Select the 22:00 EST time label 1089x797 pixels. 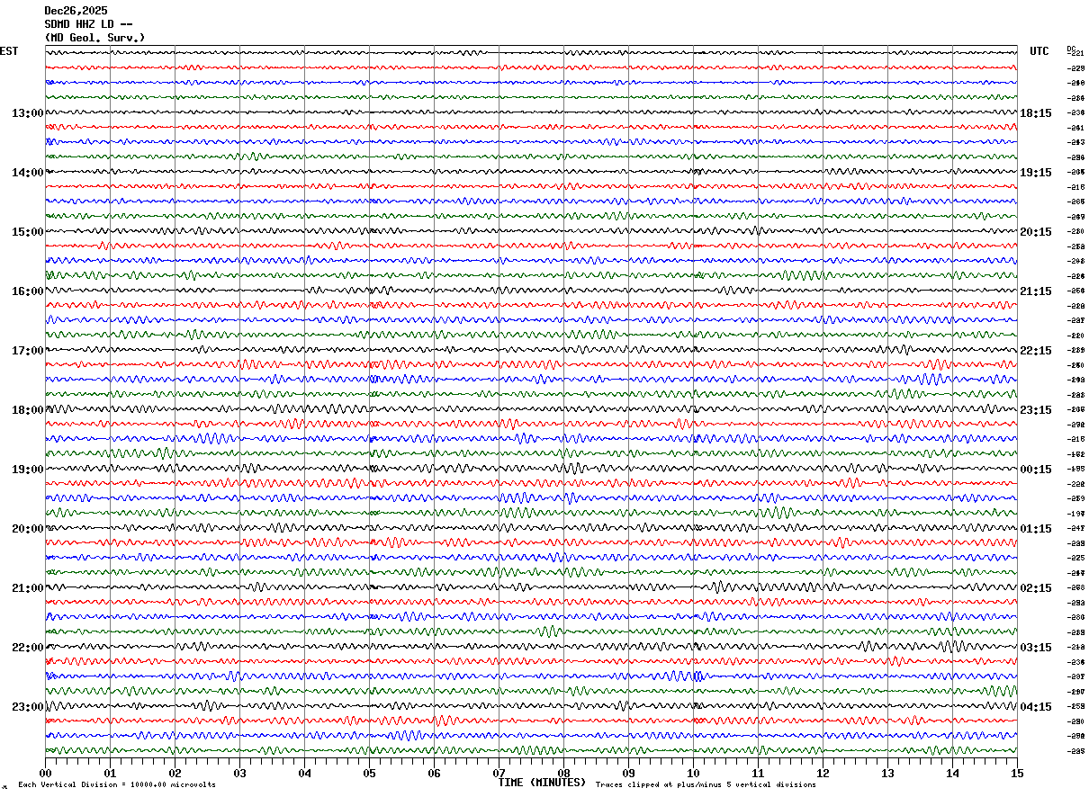pyautogui.click(x=28, y=648)
